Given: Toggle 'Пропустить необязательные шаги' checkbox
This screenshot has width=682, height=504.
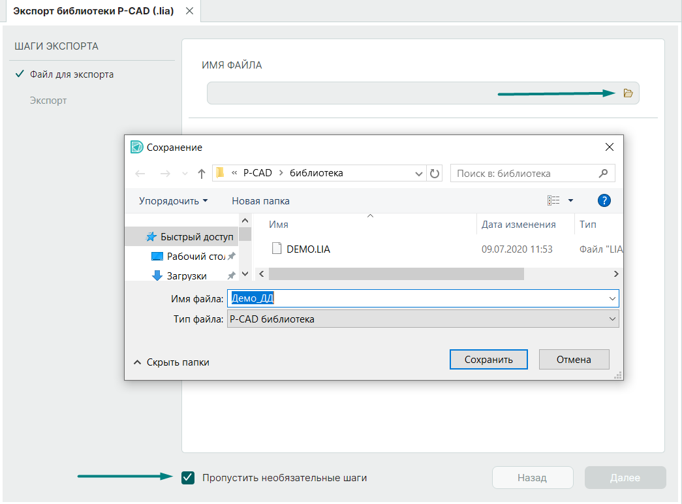Looking at the screenshot, I should (x=188, y=478).
